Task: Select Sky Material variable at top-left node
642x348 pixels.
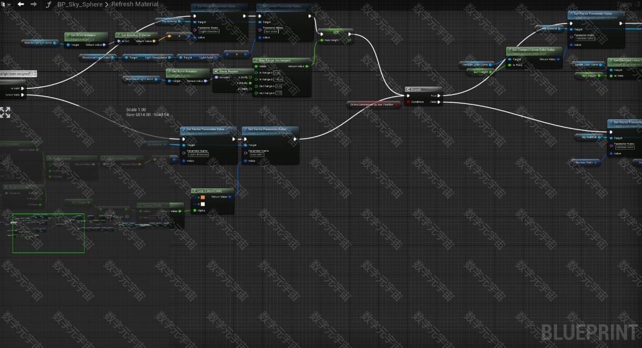Action: click(x=170, y=22)
